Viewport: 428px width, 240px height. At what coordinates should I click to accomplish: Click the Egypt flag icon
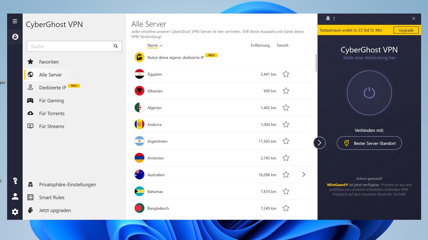tap(139, 74)
